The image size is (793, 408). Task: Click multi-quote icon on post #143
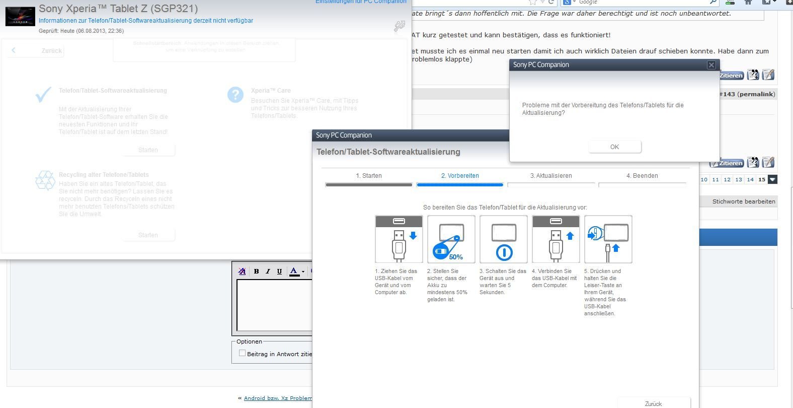[753, 163]
